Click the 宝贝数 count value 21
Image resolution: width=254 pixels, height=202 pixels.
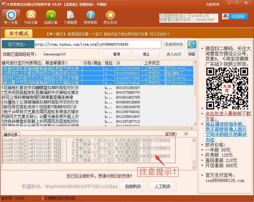[186, 134]
